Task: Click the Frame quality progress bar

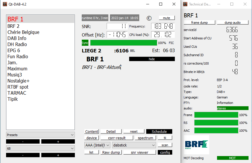Action: pyautogui.click(x=216, y=115)
